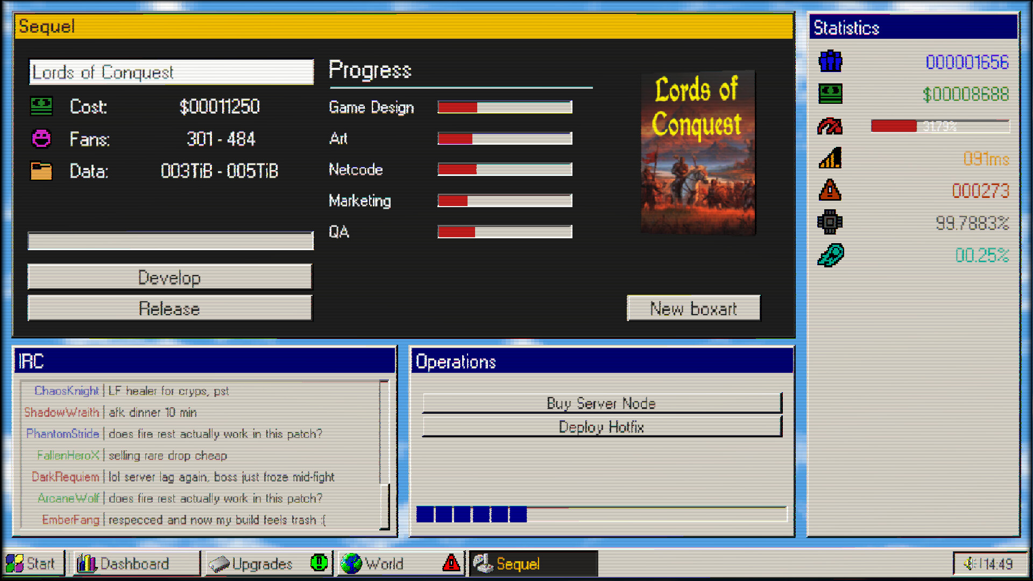This screenshot has height=581, width=1033.
Task: Click the magenta fans face icon in Sequel panel
Action: coord(41,139)
